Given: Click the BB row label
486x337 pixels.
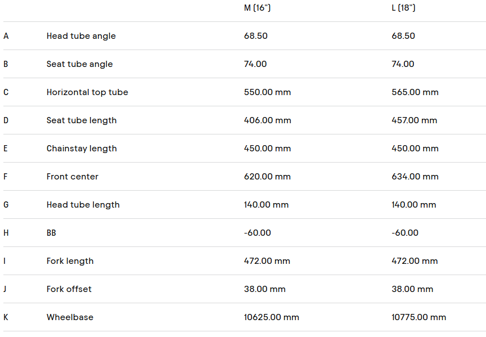Looking at the screenshot, I should click(x=51, y=233).
